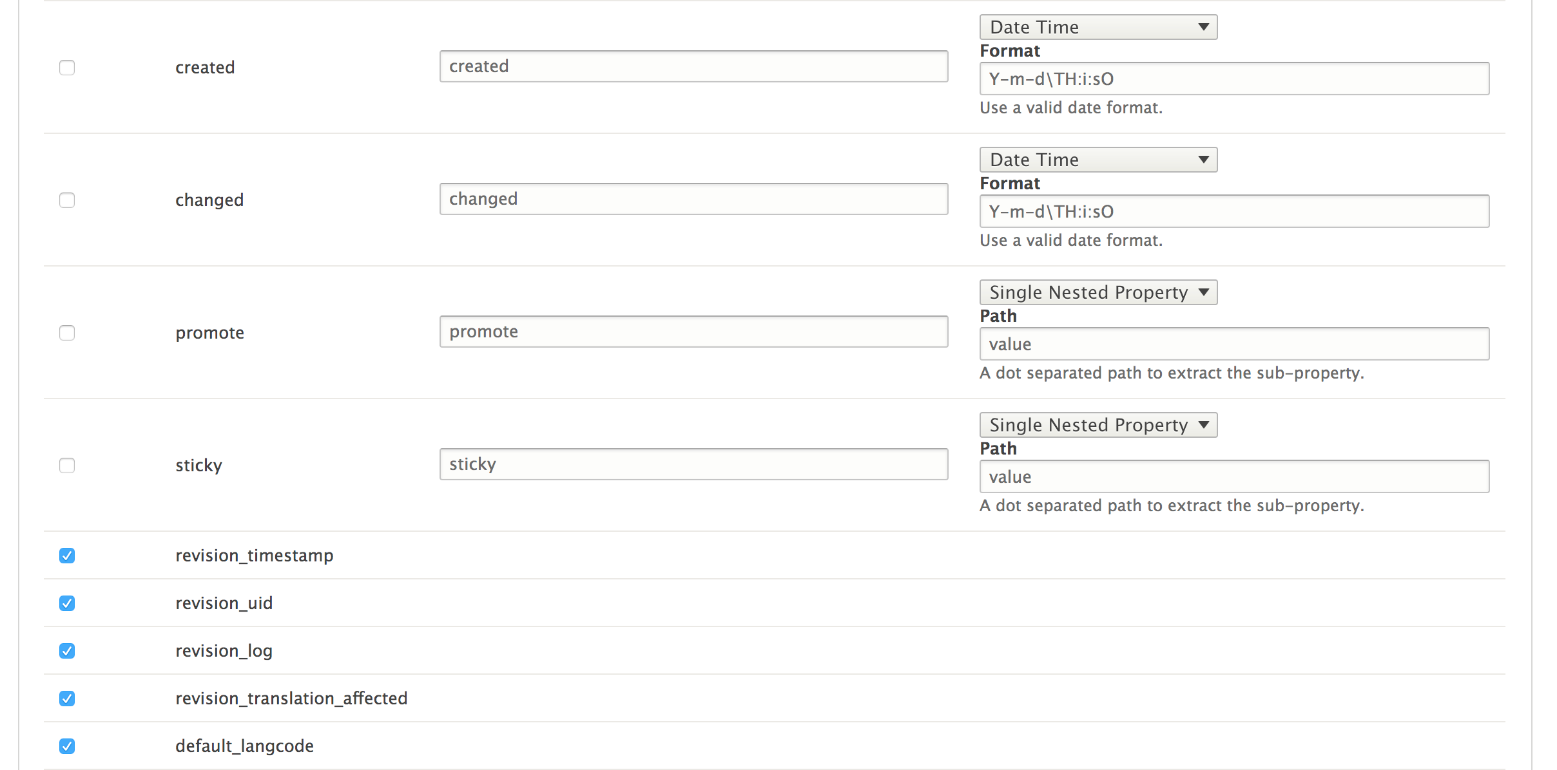Uncheck the revision_timestamp checkbox

pos(67,556)
